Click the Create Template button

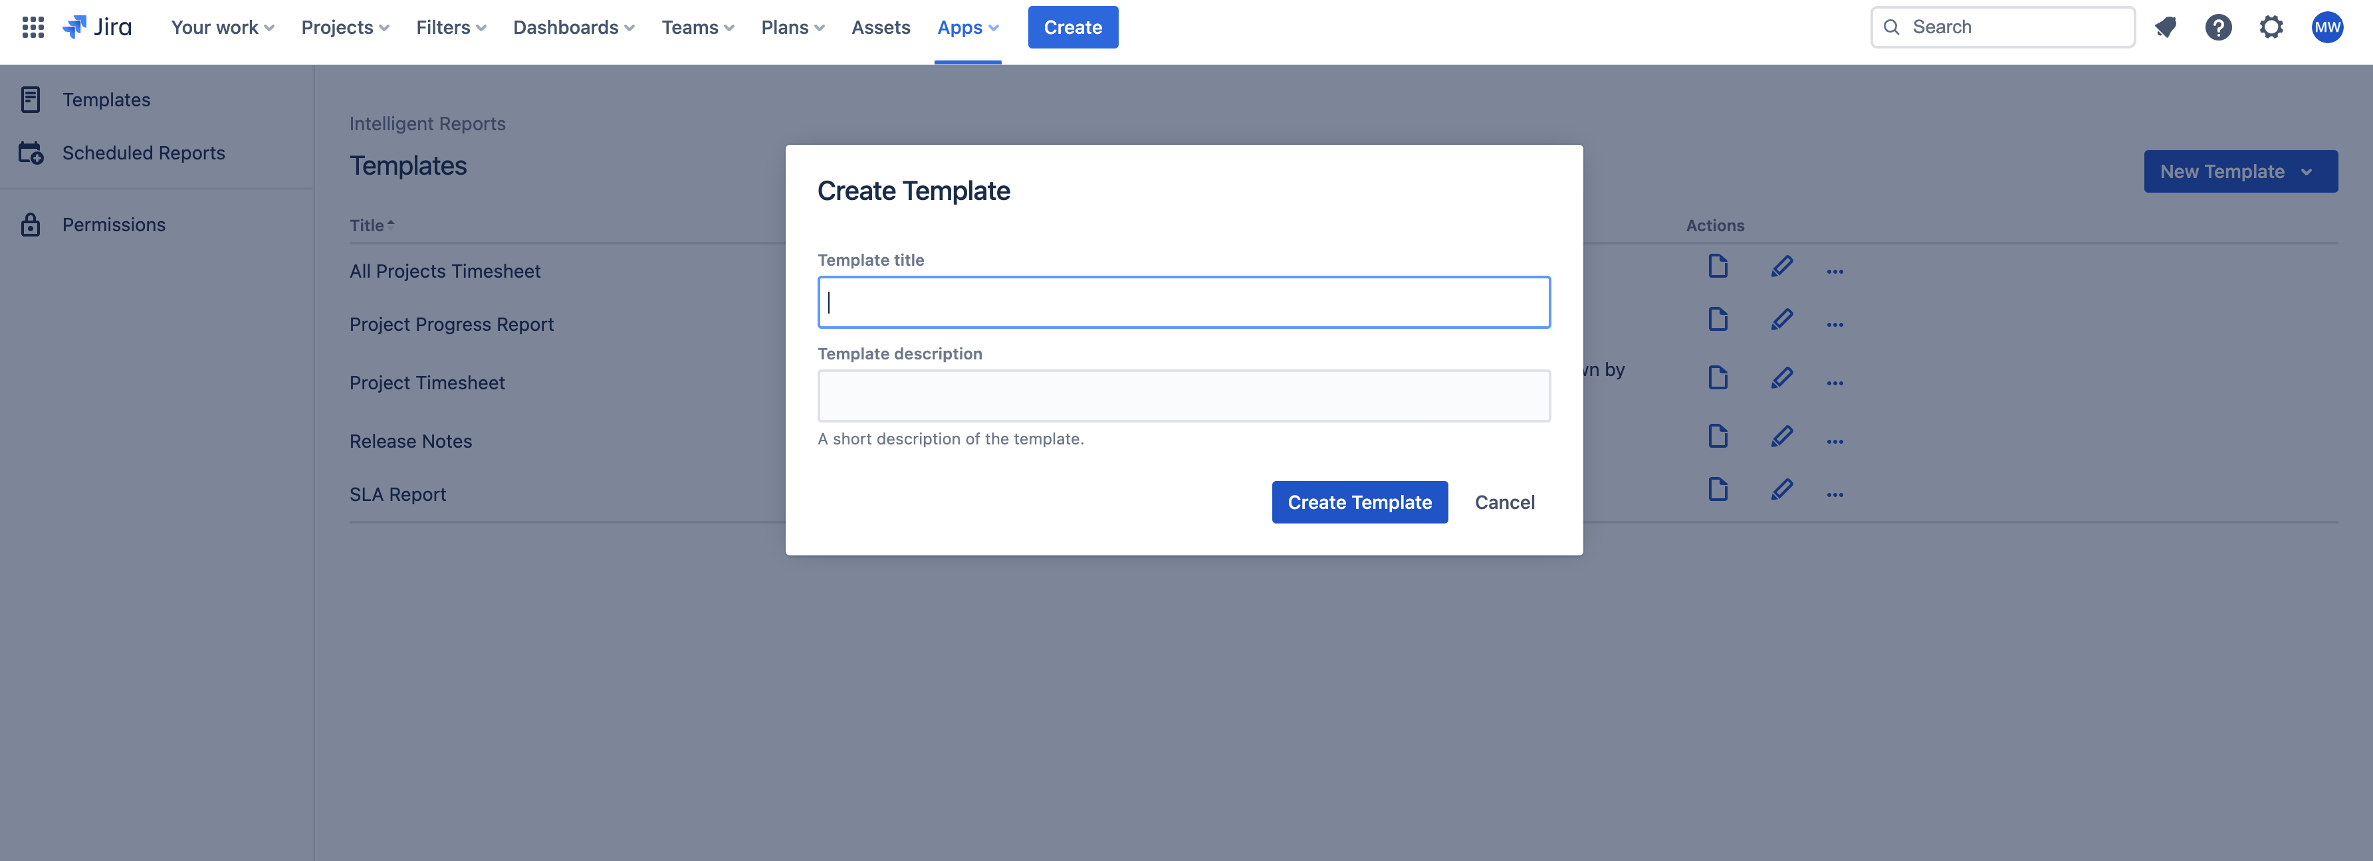click(x=1359, y=502)
